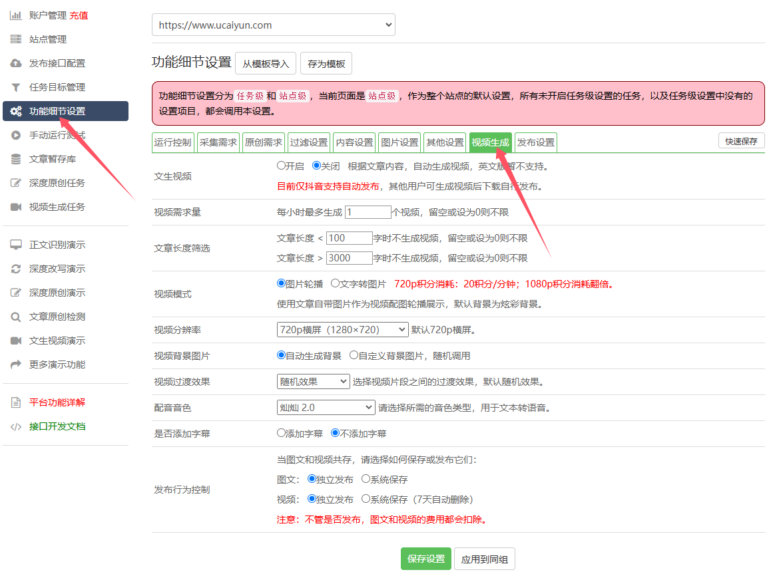Screen dimensions: 775x576
Task: Click the green 保存设置 button
Action: click(x=426, y=559)
